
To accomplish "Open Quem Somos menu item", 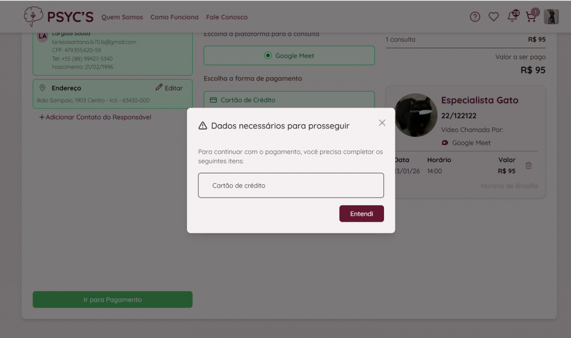I will [x=122, y=17].
